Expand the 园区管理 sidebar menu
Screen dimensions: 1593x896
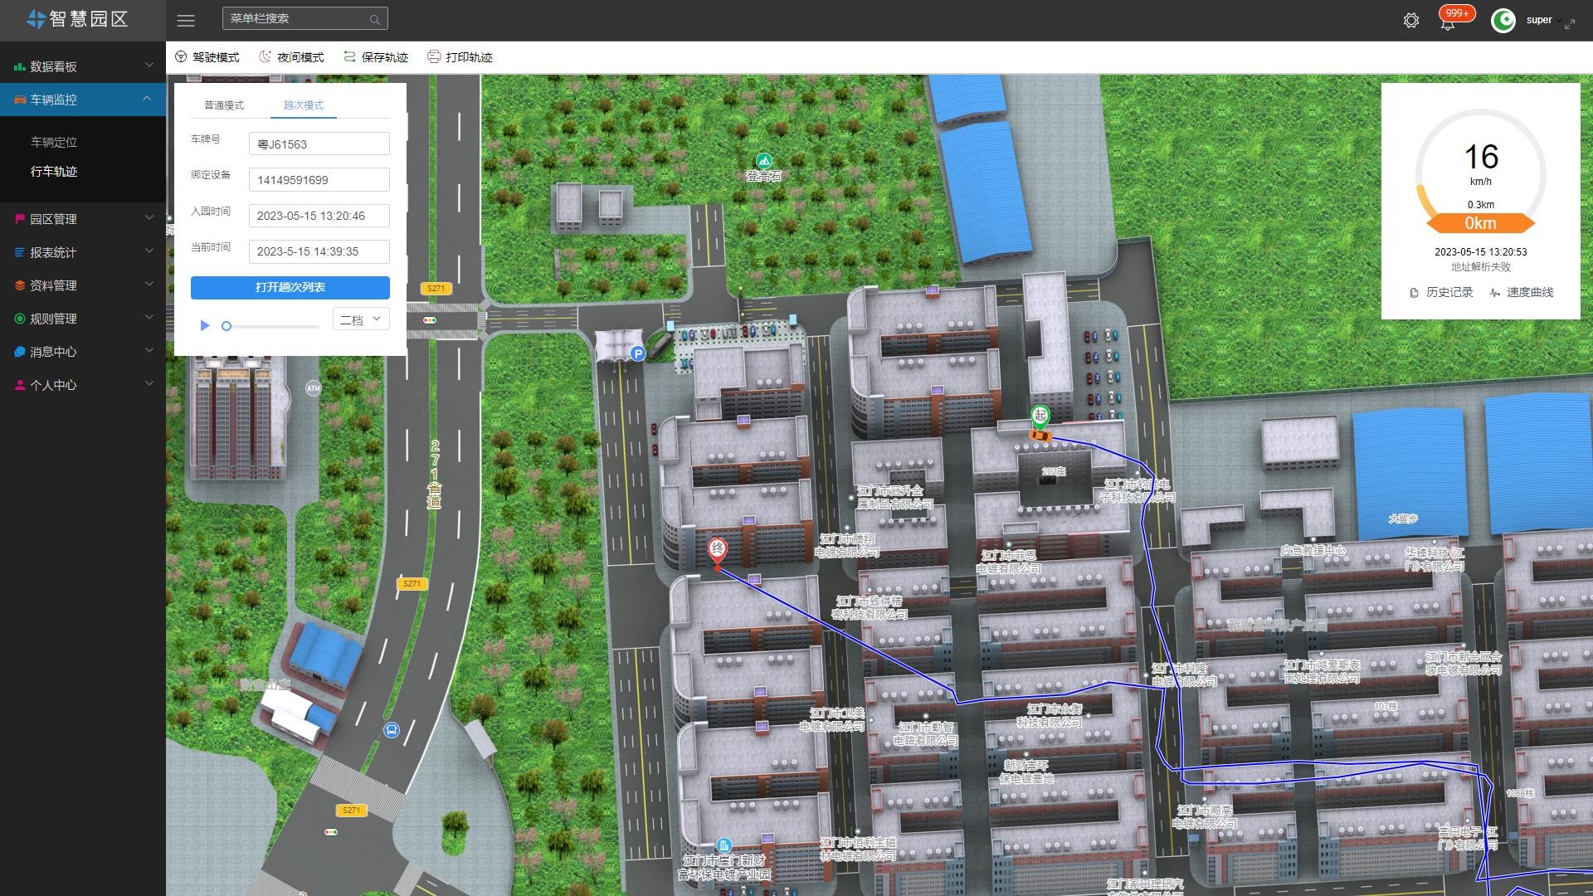click(83, 219)
